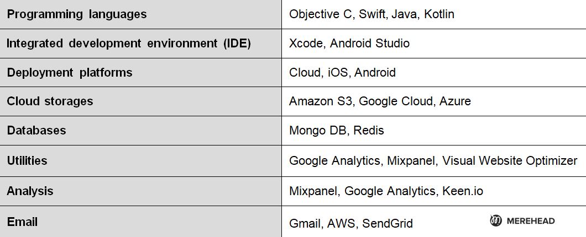This screenshot has width=586, height=237.
Task: Select the Programming languages row header
Action: 77,14
